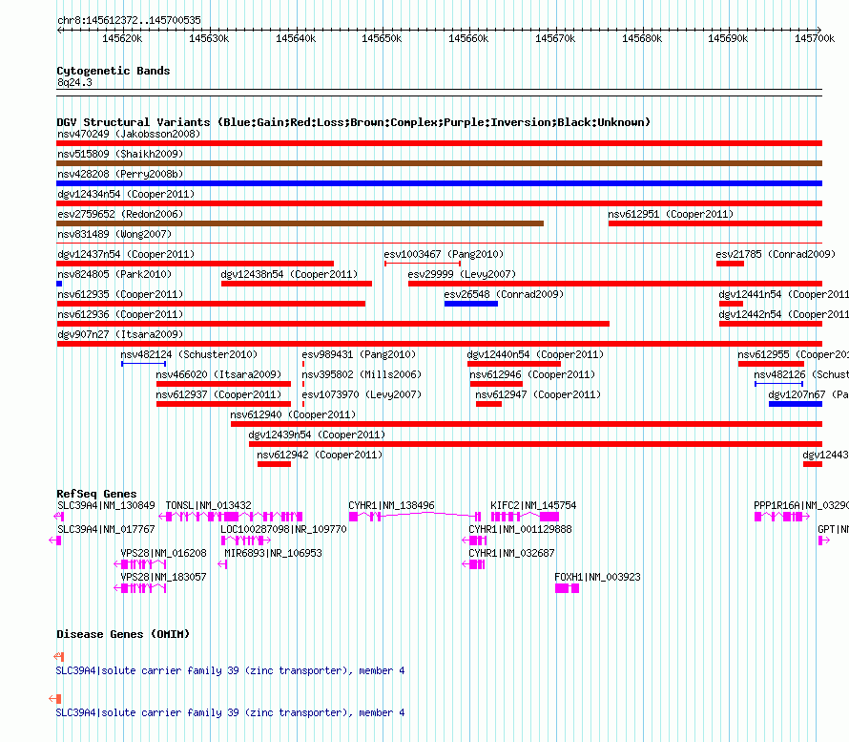Screen dimensions: 849x742
Task: Click the SLC39A4|NM_130849 gene label
Action: (106, 505)
